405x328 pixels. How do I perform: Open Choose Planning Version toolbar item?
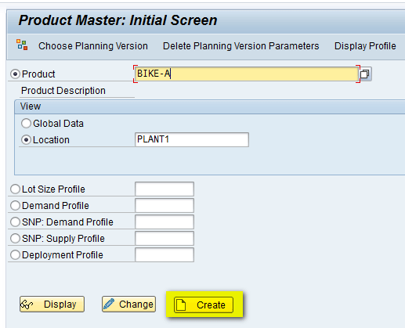click(93, 46)
